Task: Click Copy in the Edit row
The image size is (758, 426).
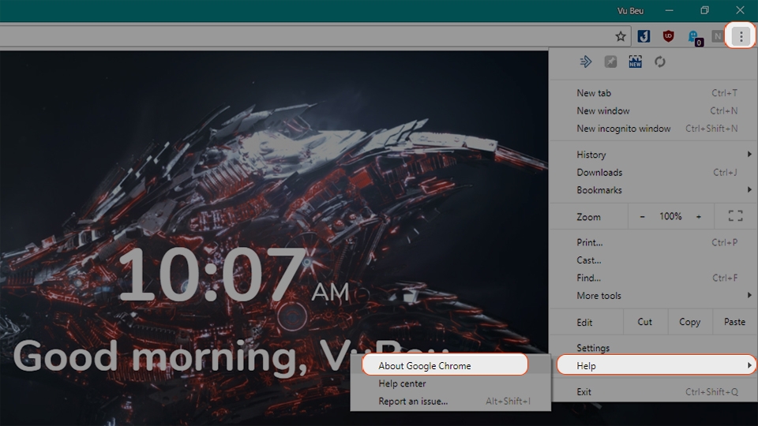Action: coord(690,322)
